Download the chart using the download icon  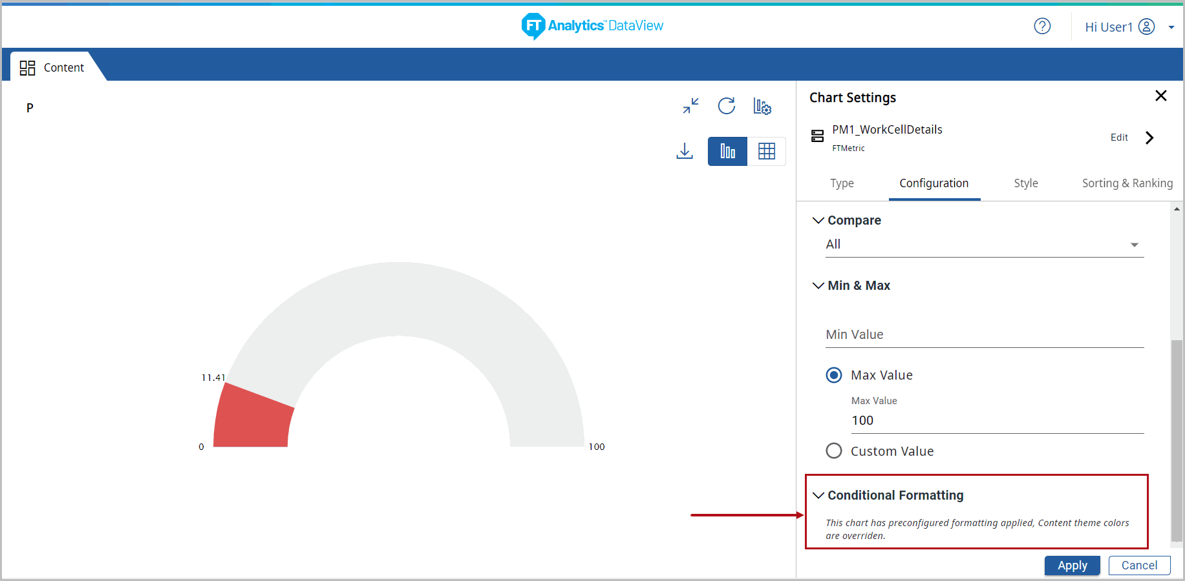coord(685,151)
